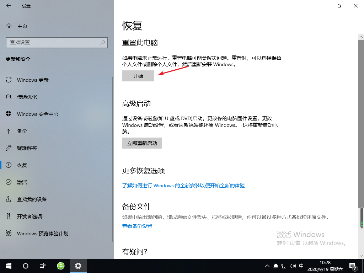The height and width of the screenshot is (273, 364).
Task: Select the 激活 activation page
Action: (x=22, y=182)
